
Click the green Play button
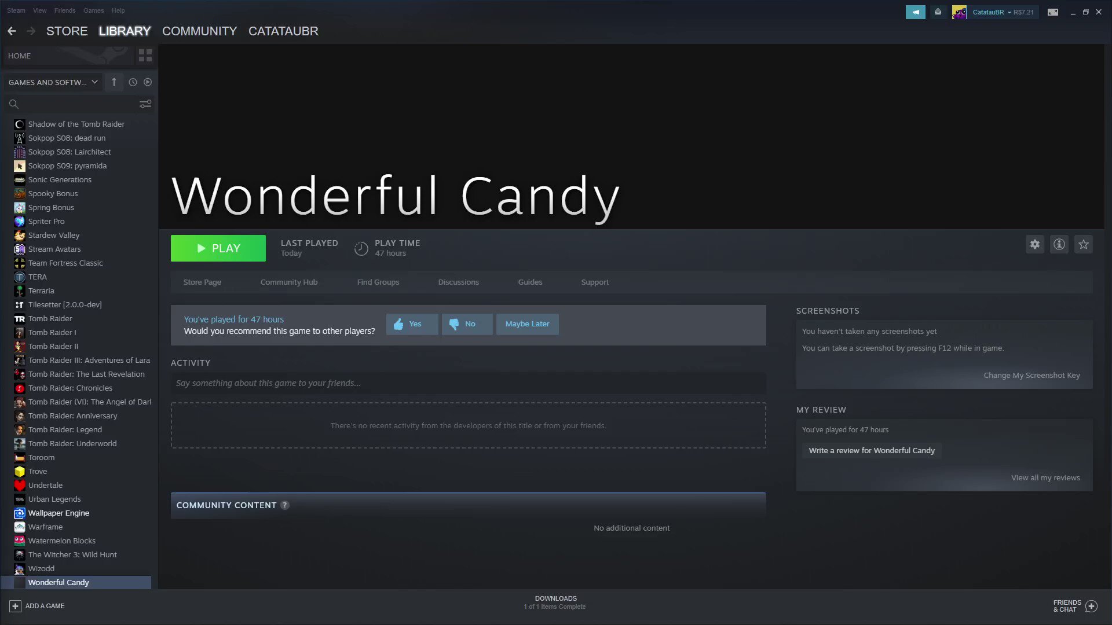218,248
